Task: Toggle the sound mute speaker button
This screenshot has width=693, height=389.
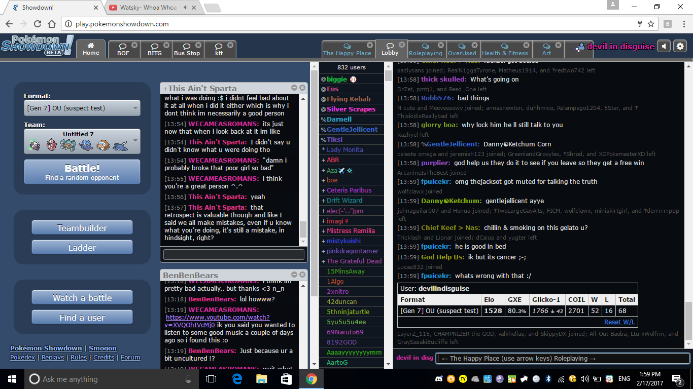Action: tap(664, 46)
